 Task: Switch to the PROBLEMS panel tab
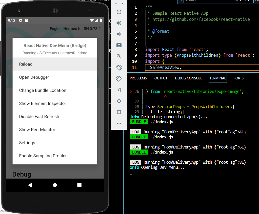(138, 78)
